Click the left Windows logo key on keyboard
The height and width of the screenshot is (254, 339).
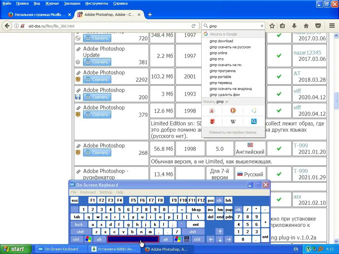click(88, 239)
